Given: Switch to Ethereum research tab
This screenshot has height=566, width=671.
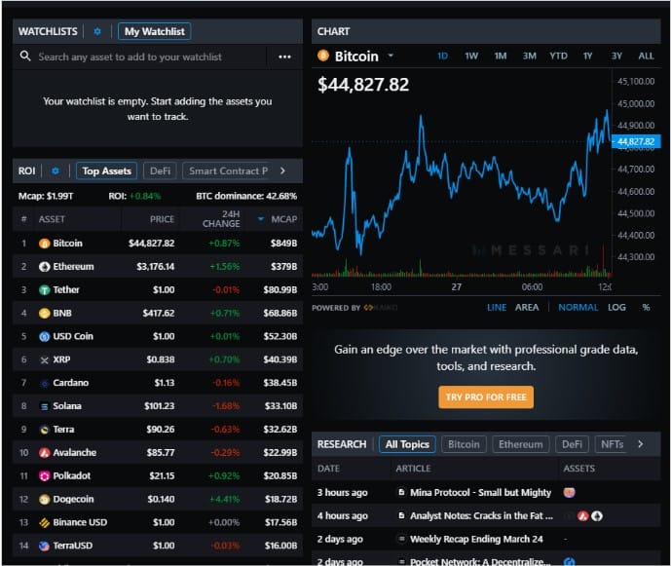Looking at the screenshot, I should coord(520,444).
